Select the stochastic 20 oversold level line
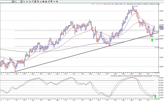 click(77, 95)
